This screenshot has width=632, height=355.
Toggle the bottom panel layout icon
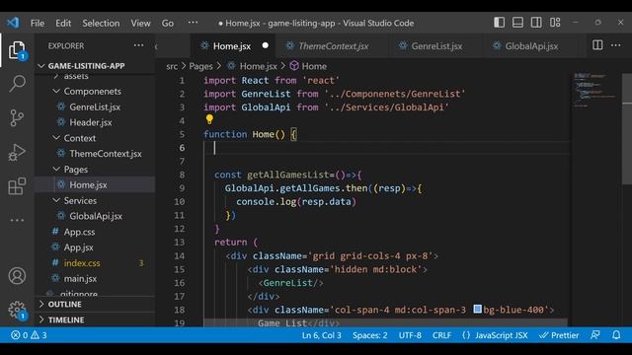point(517,23)
